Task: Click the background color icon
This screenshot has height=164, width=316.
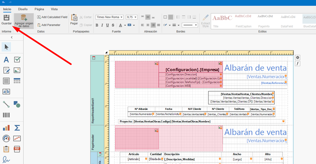Action: pyautogui.click(x=130, y=25)
